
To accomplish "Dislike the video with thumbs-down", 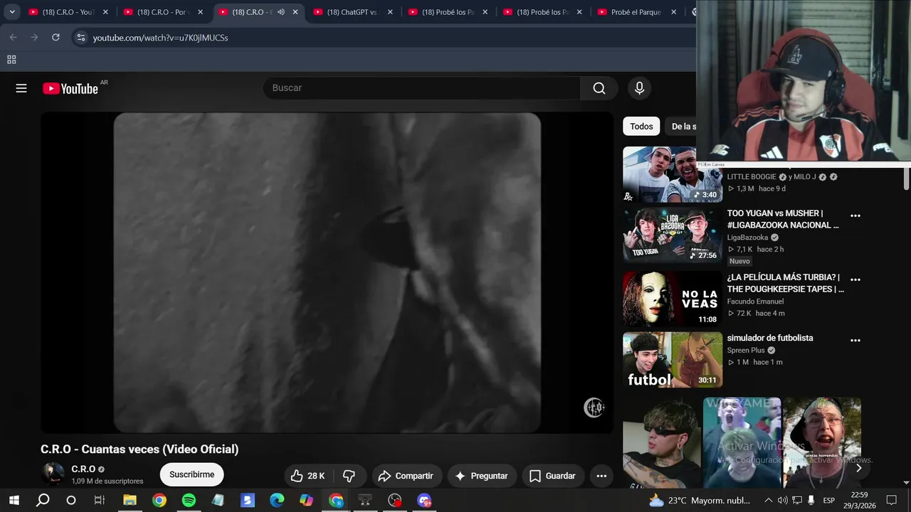I will click(349, 476).
